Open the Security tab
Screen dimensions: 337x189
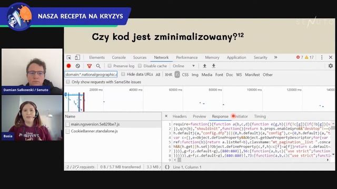click(x=261, y=57)
